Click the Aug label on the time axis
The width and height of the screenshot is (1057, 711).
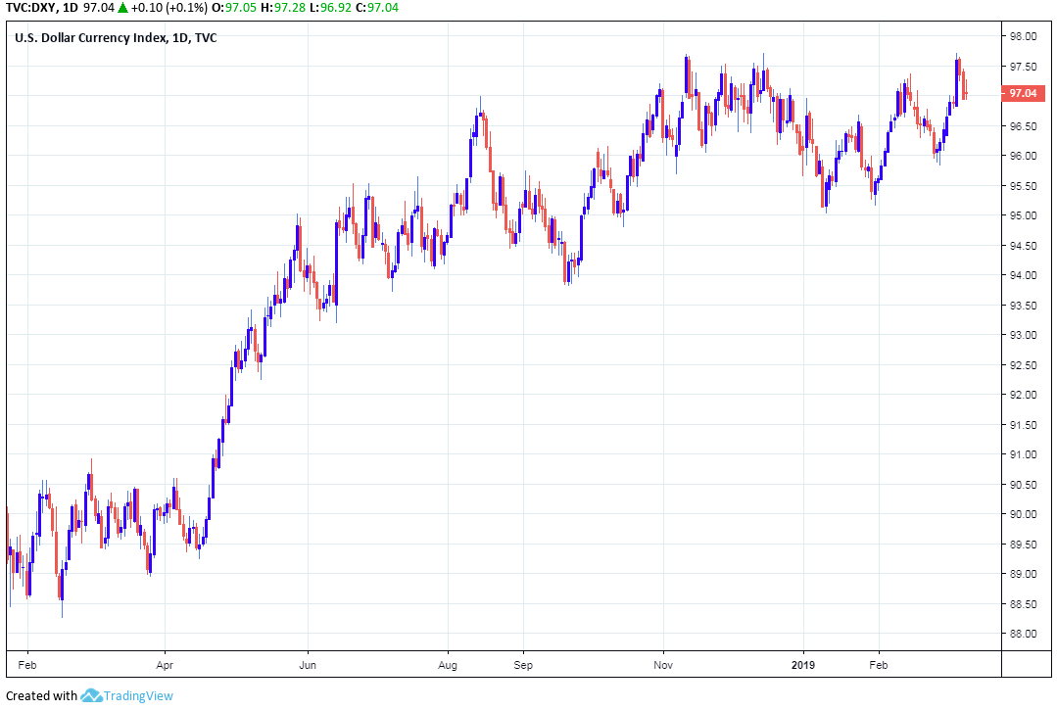(x=448, y=663)
